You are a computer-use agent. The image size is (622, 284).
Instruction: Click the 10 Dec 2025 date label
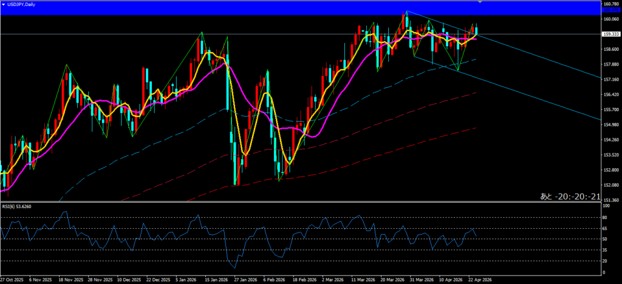tap(128, 280)
